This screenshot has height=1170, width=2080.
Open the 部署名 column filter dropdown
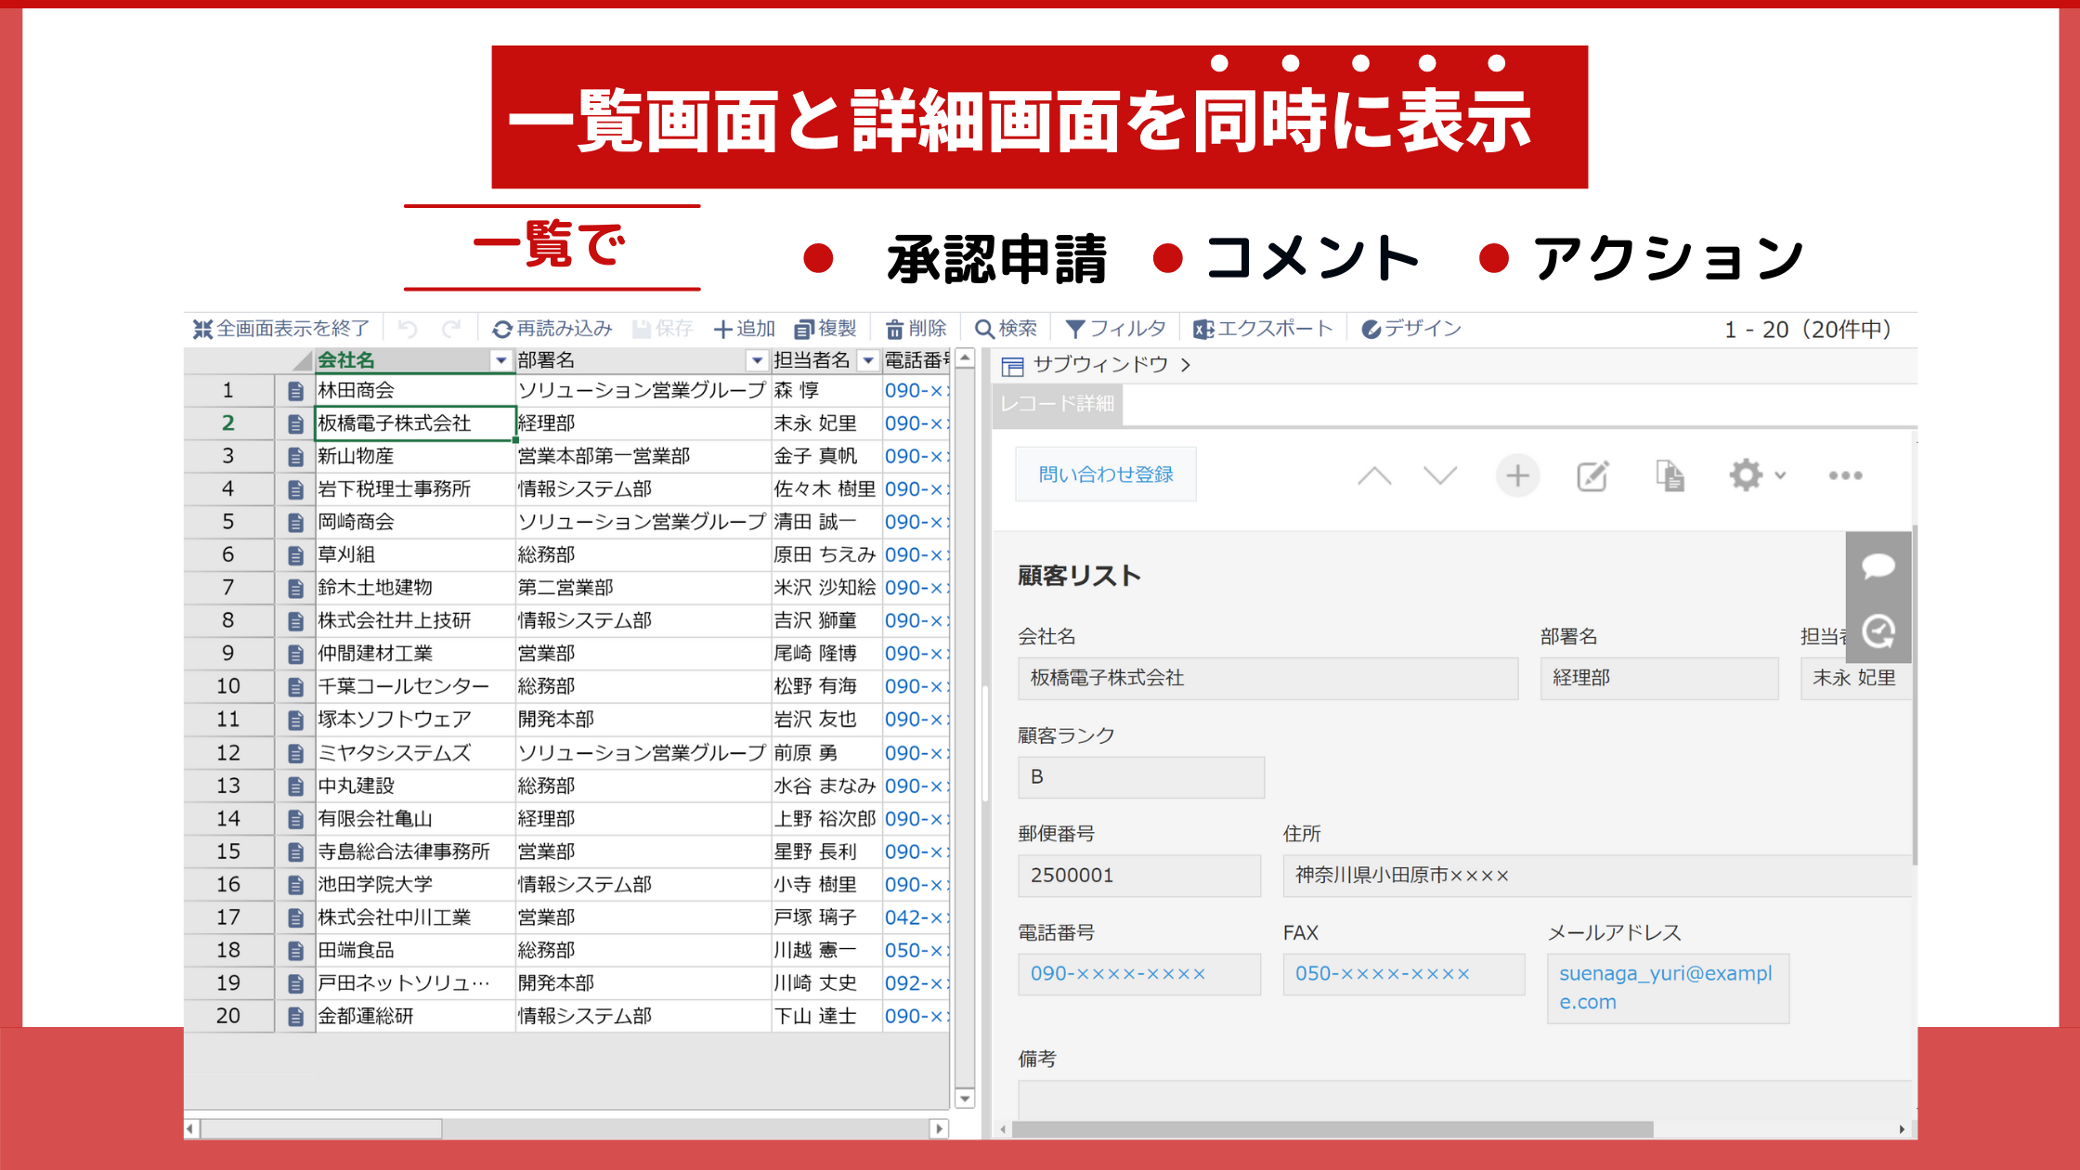coord(757,360)
